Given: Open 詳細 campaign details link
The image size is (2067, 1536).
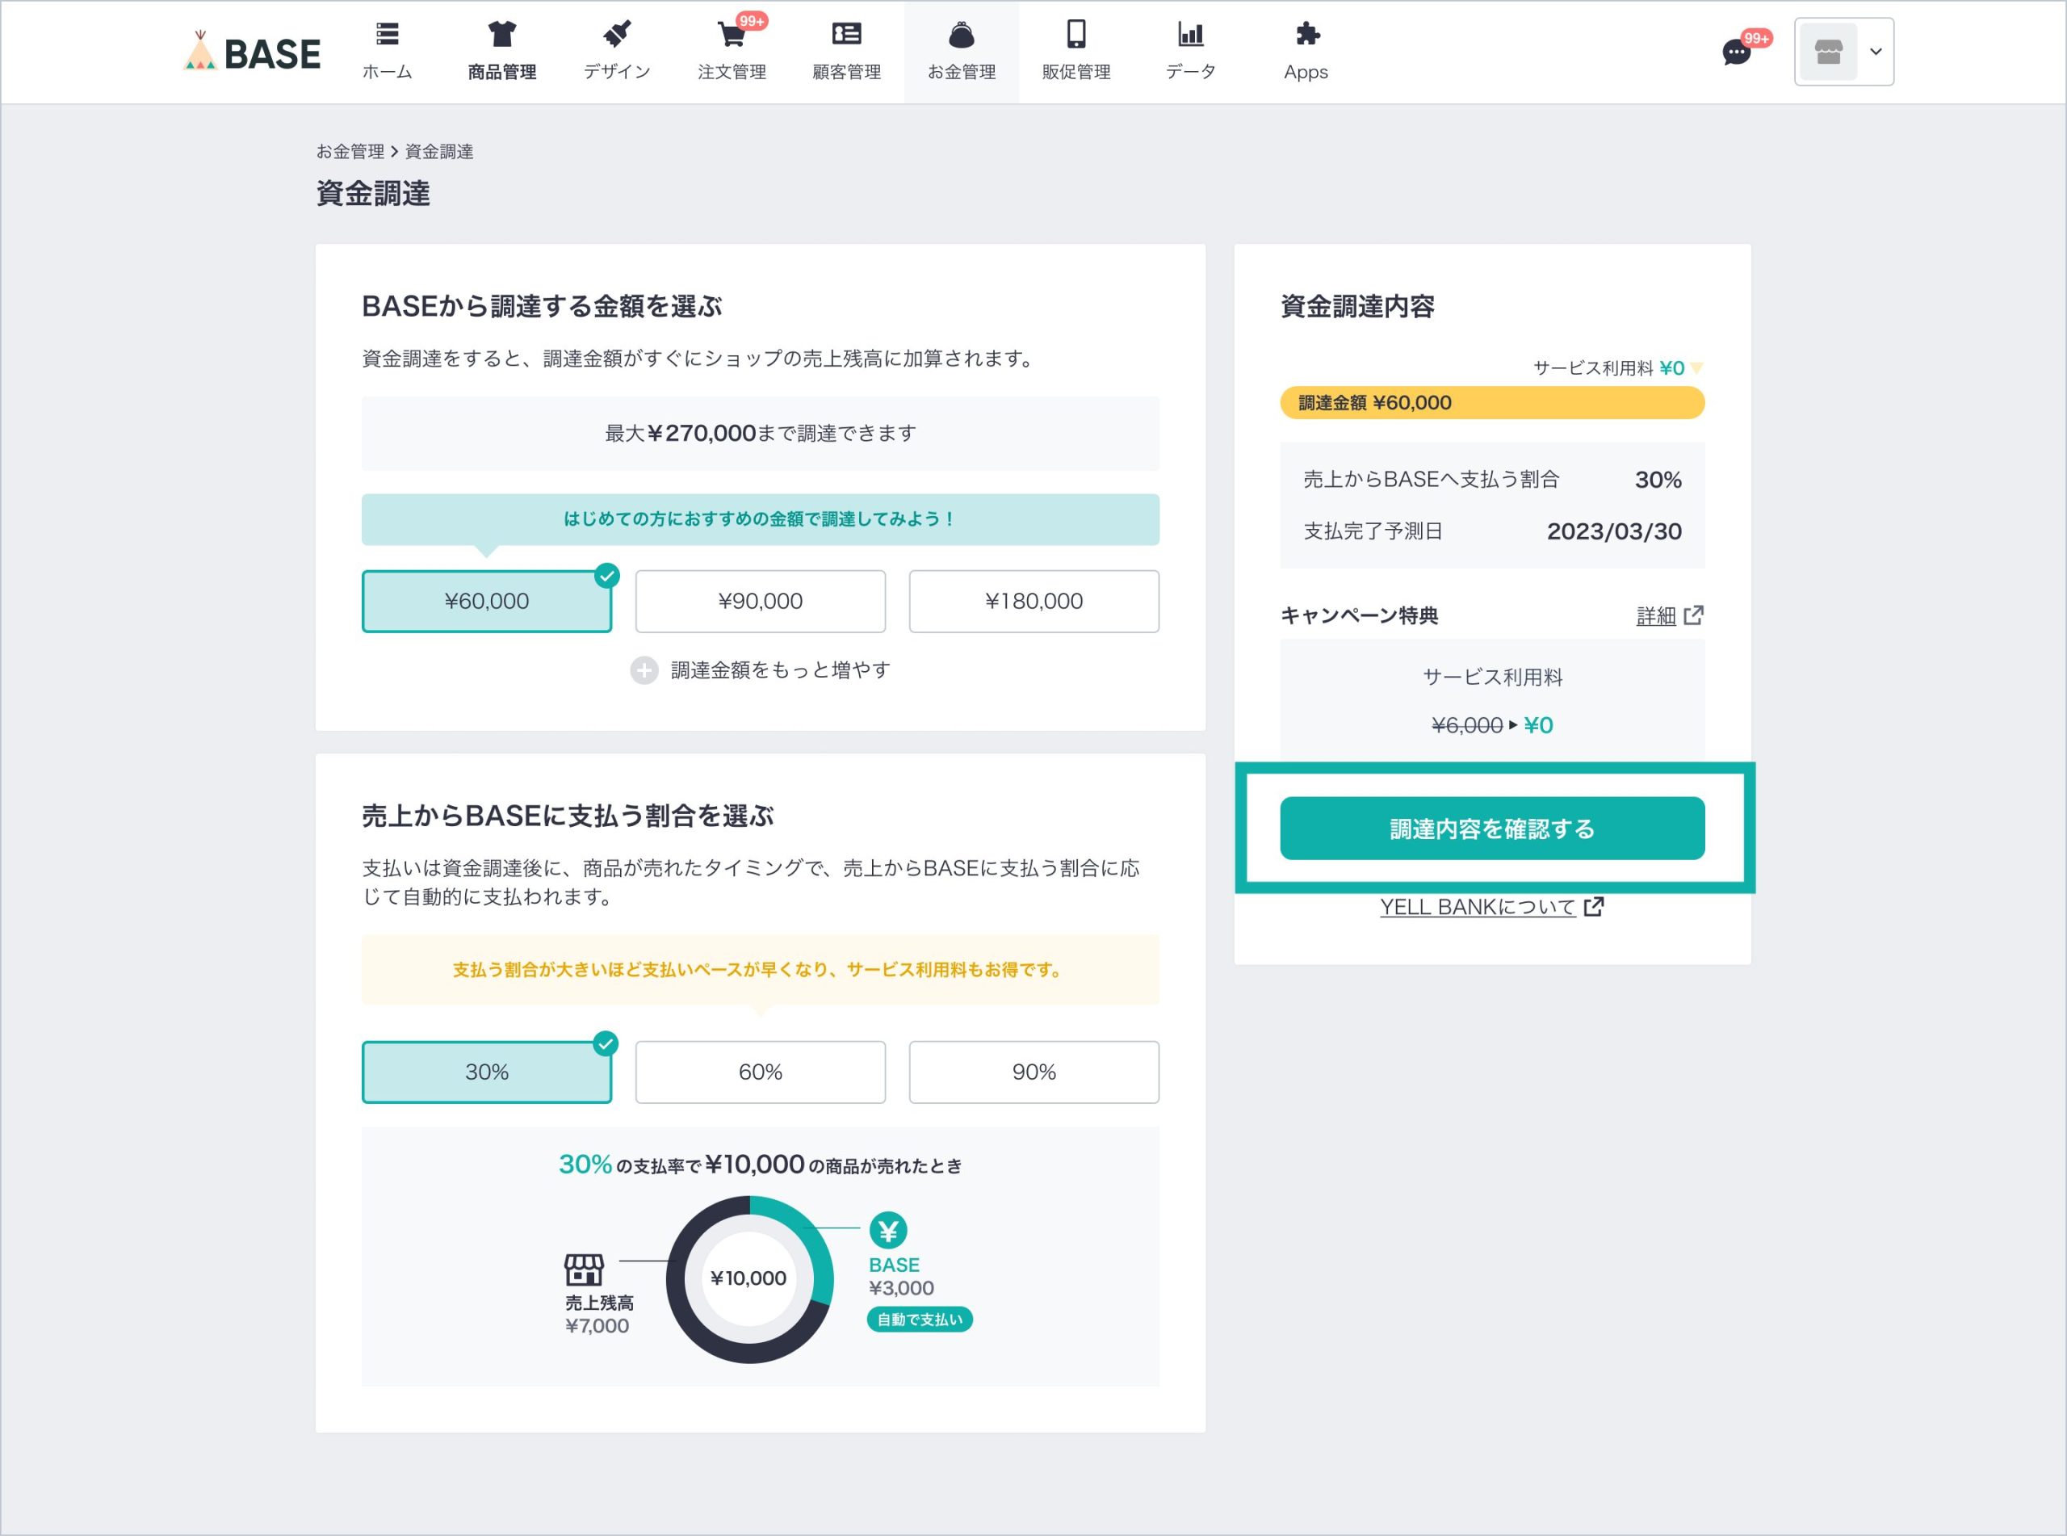Looking at the screenshot, I should coord(1655,615).
